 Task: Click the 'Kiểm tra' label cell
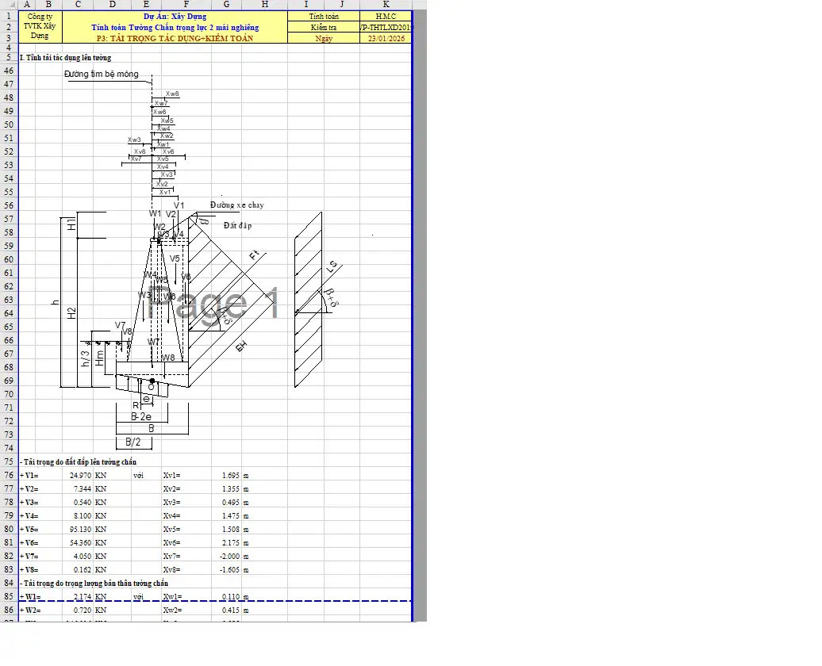click(324, 27)
